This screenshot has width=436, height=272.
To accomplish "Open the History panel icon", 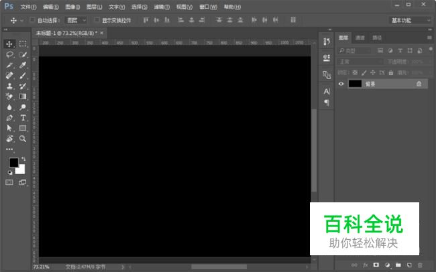I will click(x=327, y=42).
